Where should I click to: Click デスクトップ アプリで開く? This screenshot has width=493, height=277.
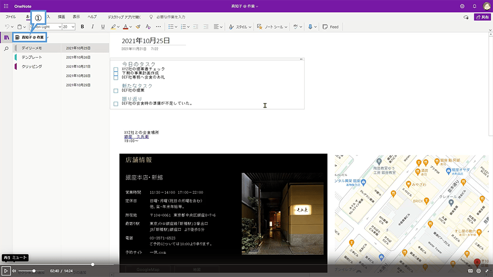click(x=124, y=17)
